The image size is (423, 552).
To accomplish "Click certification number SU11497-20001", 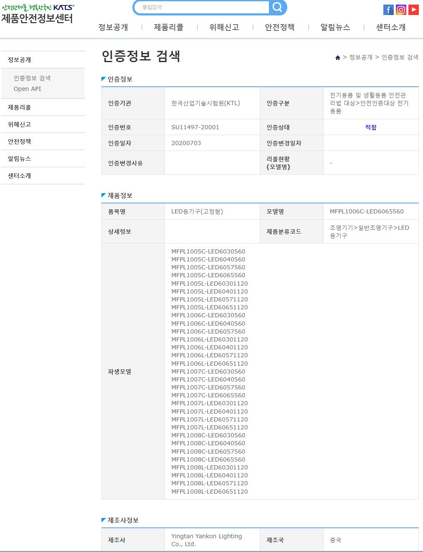I will pyautogui.click(x=195, y=127).
